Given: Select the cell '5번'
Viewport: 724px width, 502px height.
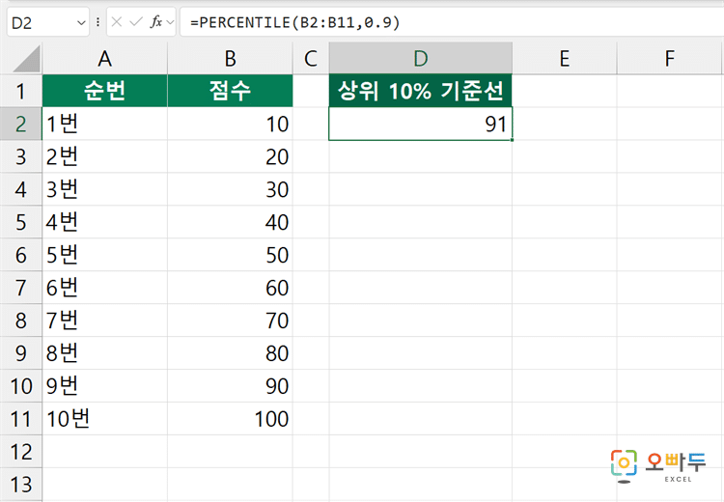Looking at the screenshot, I should [x=105, y=255].
